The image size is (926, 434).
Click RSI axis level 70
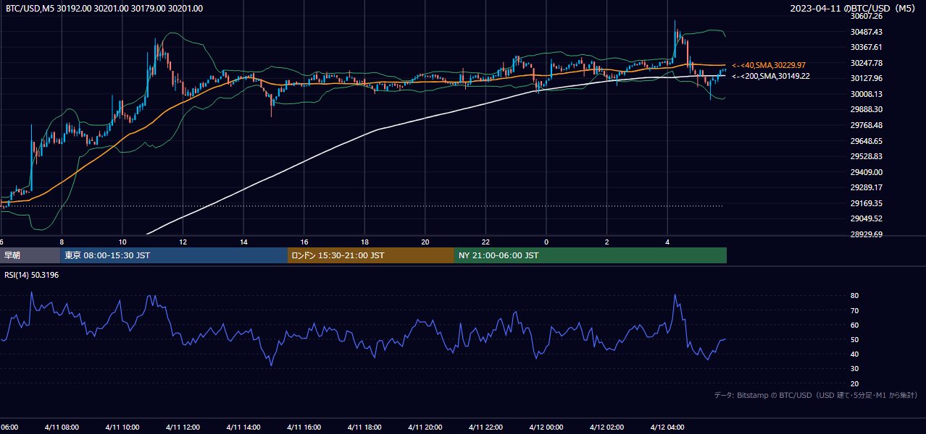tap(855, 310)
